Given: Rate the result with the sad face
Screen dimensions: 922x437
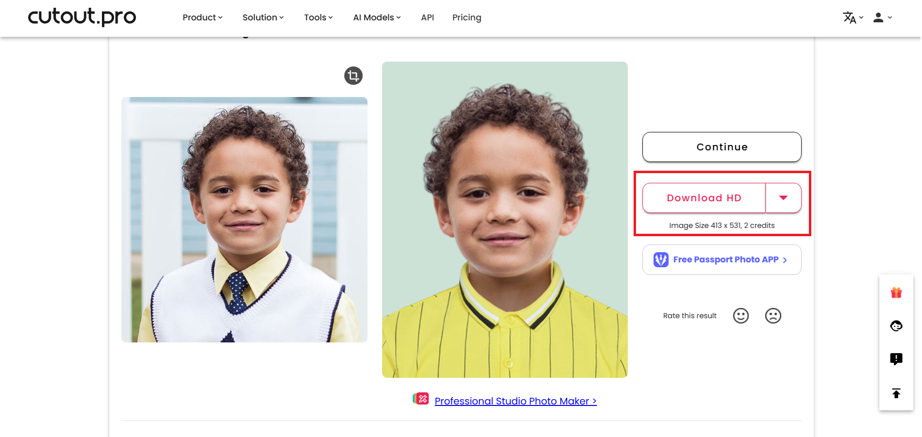Looking at the screenshot, I should tap(773, 315).
